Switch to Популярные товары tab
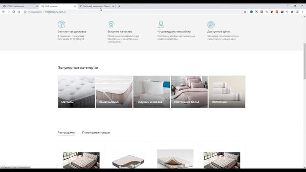The image size is (306, 172). [96, 133]
